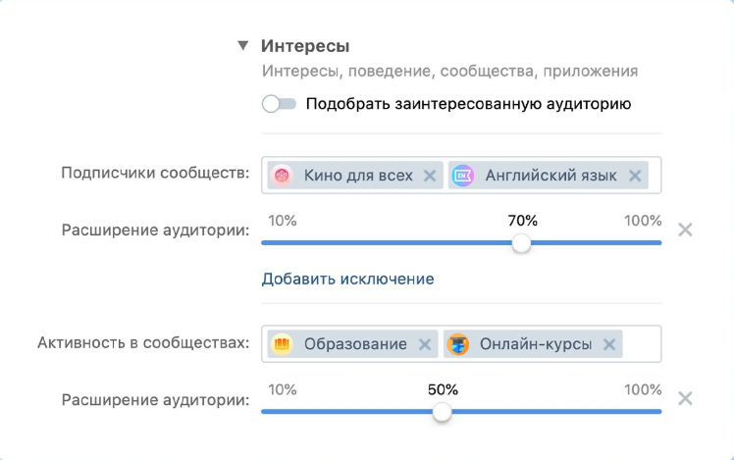Screen dimensions: 734x460
Task: Select the Кино для всех tag label
Action: (x=358, y=176)
